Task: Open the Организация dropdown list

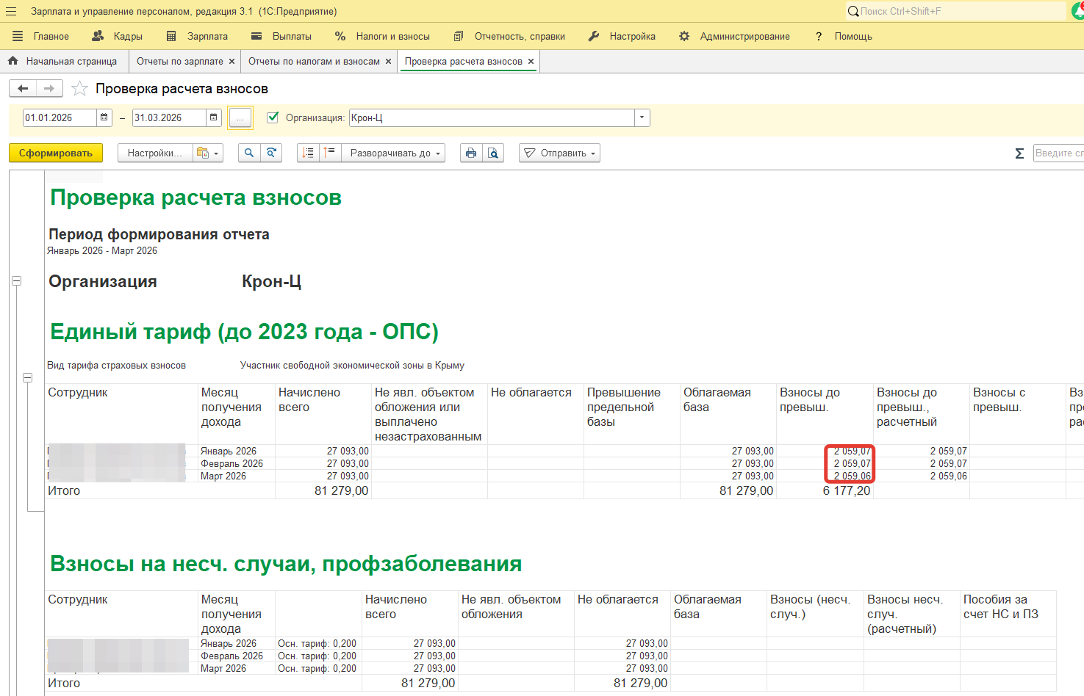Action: coord(642,117)
